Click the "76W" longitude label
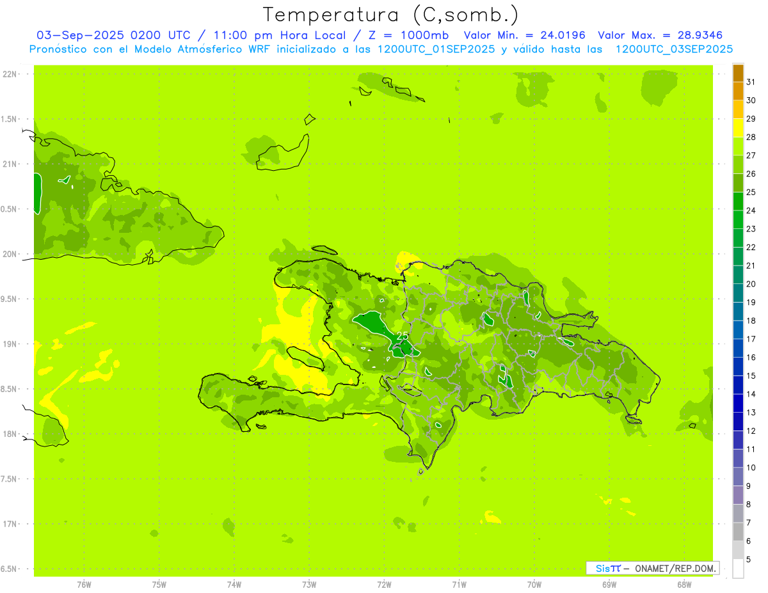 (x=84, y=584)
